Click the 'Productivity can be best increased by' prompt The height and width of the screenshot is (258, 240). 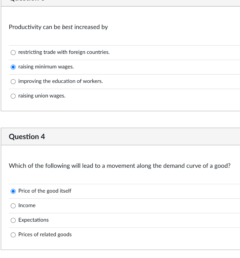pyautogui.click(x=58, y=27)
